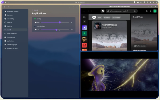
Task: Click Switch to video button
Action: click(140, 46)
